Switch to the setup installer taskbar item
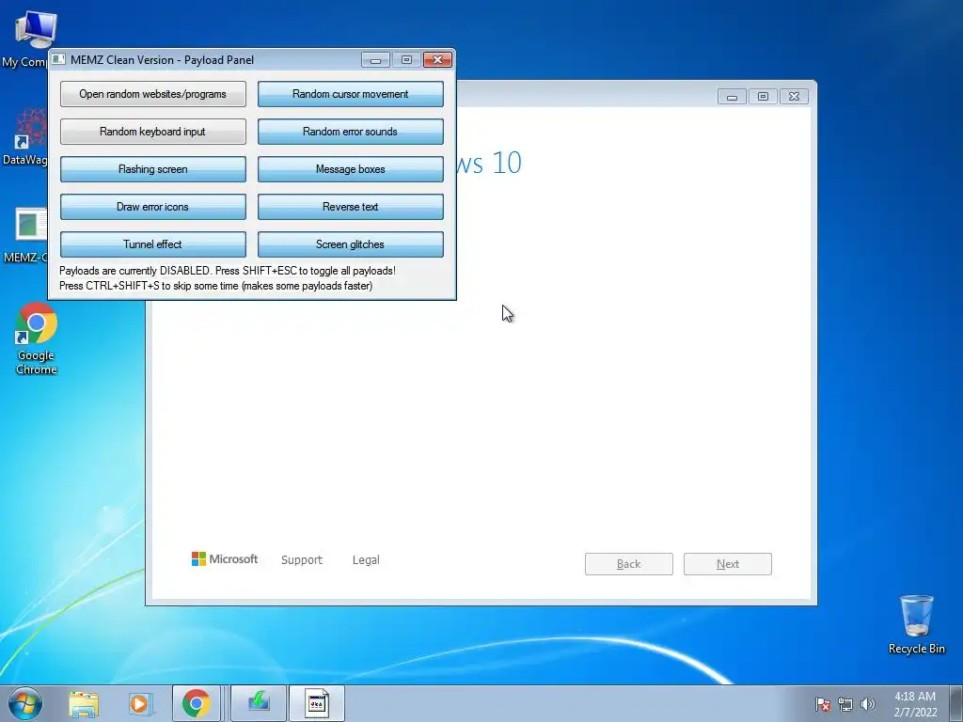The width and height of the screenshot is (963, 722). click(x=259, y=703)
